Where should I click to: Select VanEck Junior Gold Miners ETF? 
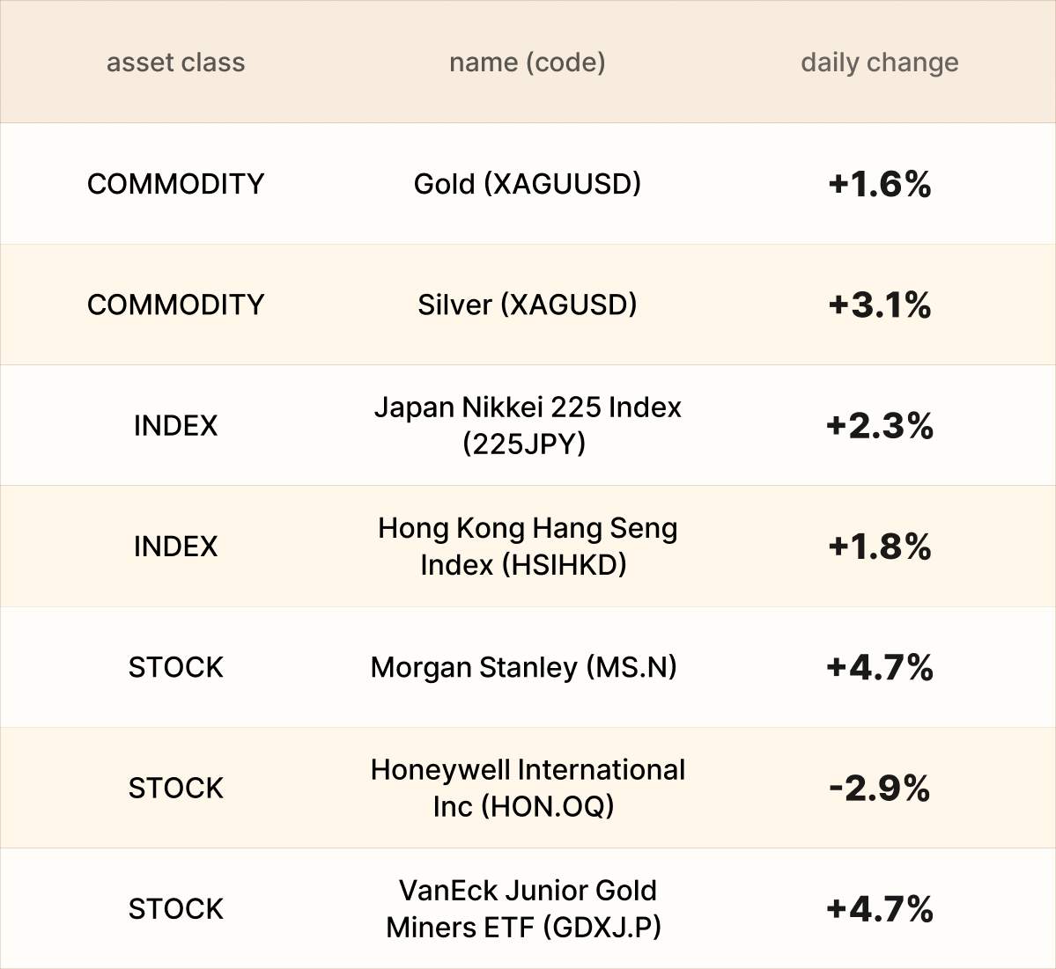point(527,908)
